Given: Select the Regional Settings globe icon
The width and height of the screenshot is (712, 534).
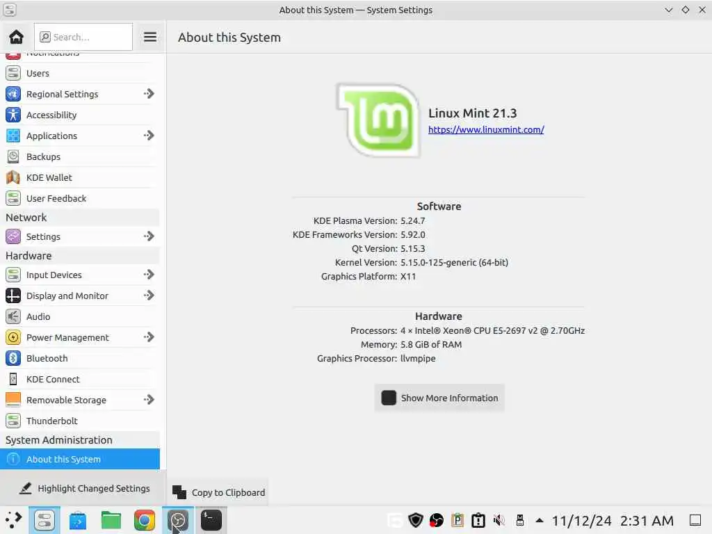Looking at the screenshot, I should tap(13, 94).
